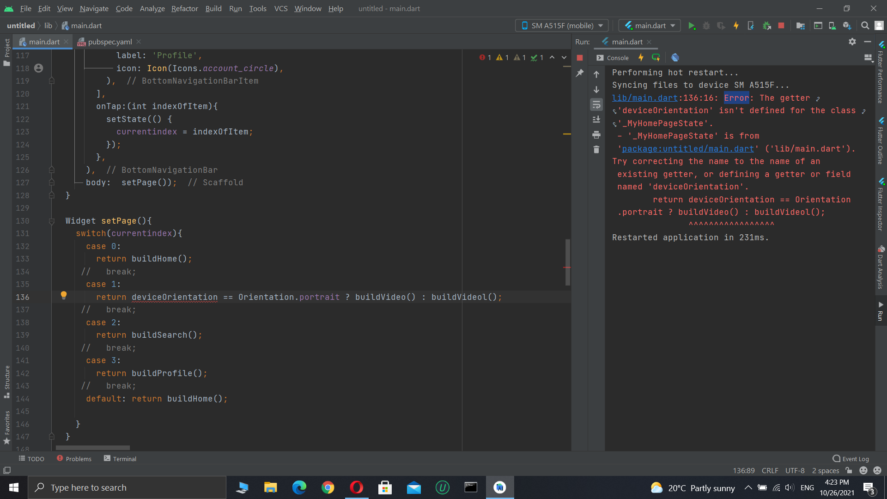Screen dimensions: 887x499
Task: Stop the process in Run panel
Action: click(580, 58)
